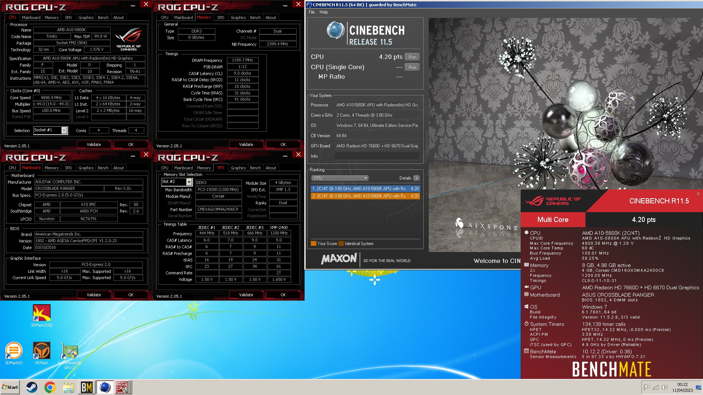703x395 pixels.
Task: Click Validate in the CPU-tab CPU-Z window
Action: pyautogui.click(x=94, y=144)
